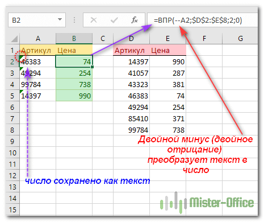
Task: Click cell D8 containing 99784
Action: 131,130
